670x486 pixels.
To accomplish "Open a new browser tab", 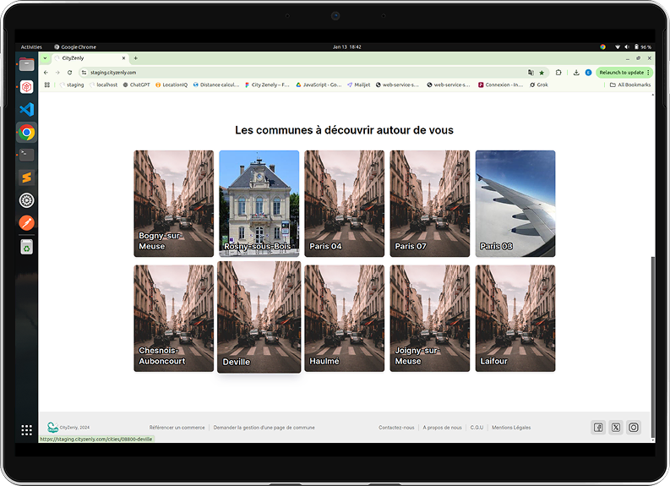I will pyautogui.click(x=135, y=58).
